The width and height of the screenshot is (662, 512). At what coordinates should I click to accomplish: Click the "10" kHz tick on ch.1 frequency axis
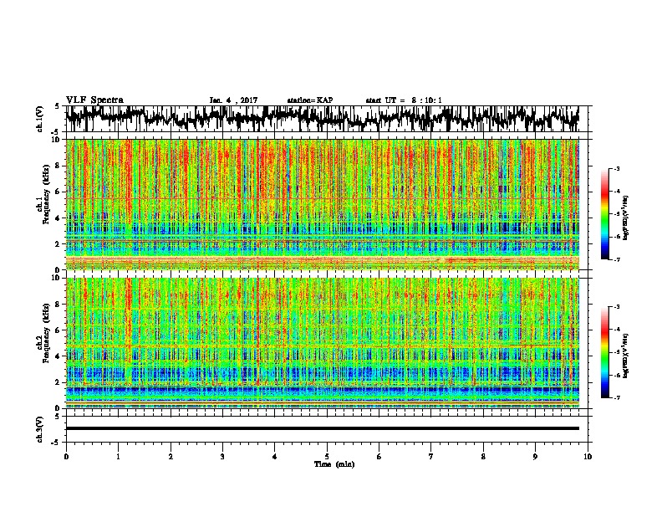[56, 140]
